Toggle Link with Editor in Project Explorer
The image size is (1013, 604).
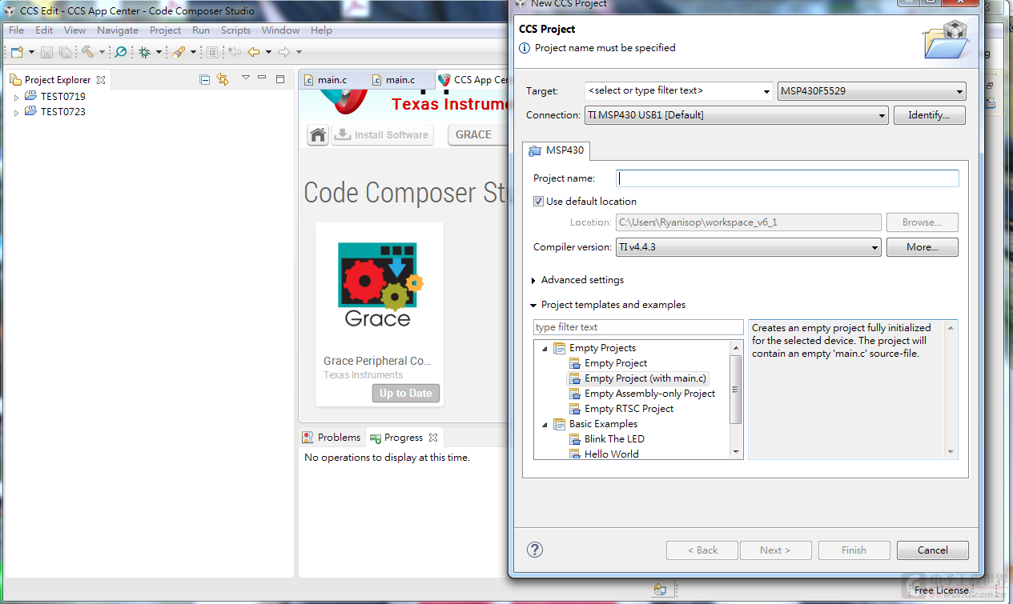pyautogui.click(x=223, y=79)
